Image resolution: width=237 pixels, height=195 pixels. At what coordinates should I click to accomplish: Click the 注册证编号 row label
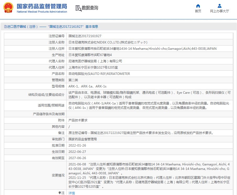click(x=57, y=36)
